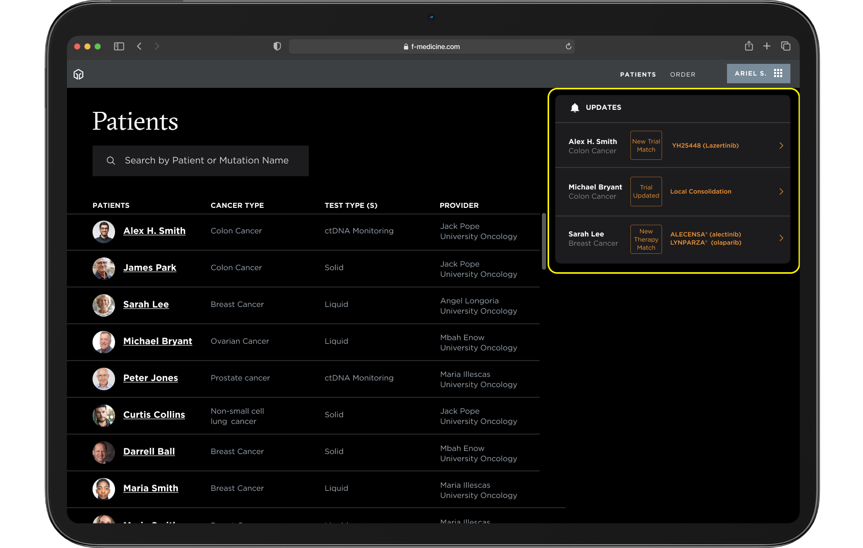The image size is (863, 548).
Task: Click Peter Jones profile photo
Action: (x=104, y=378)
